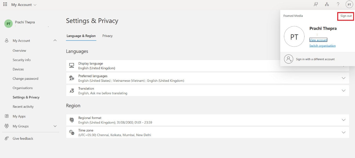Expand the Preferred languages row chevron

tap(343, 78)
